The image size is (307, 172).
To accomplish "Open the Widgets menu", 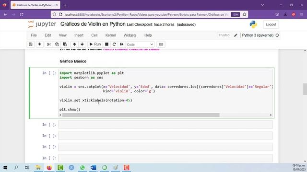I will 130,35.
